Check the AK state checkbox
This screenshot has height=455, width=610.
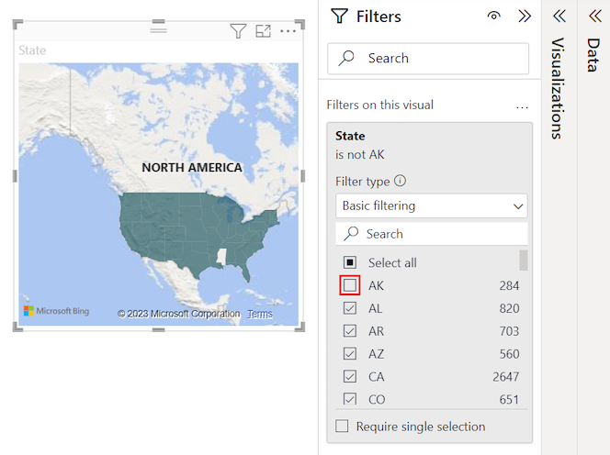pos(350,285)
